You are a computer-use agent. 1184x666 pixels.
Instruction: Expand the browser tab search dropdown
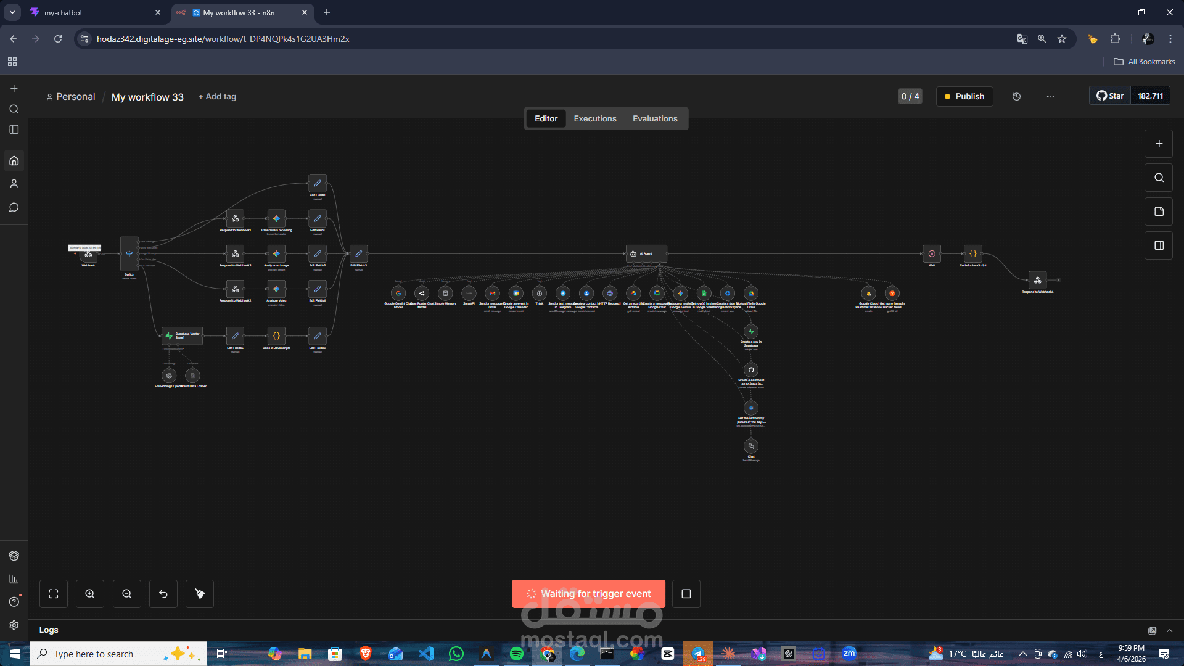tap(12, 12)
